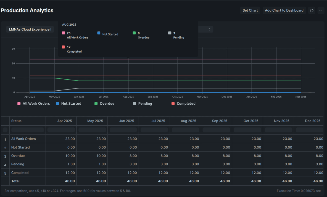Open the more options ellipsis menu

(321, 10)
